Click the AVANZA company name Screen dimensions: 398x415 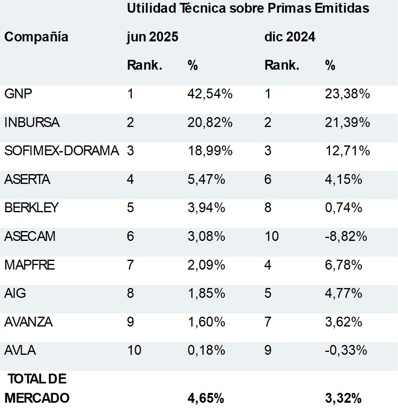(28, 322)
